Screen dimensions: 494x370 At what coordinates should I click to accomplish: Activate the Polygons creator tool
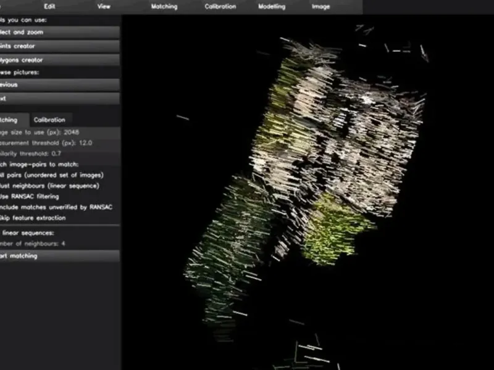click(x=59, y=60)
